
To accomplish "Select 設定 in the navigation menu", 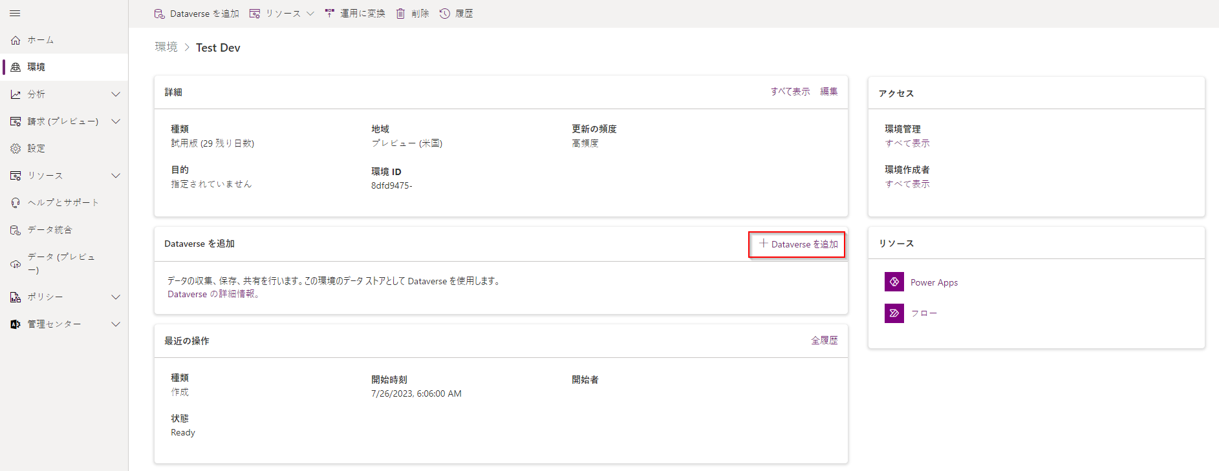I will click(x=64, y=149).
